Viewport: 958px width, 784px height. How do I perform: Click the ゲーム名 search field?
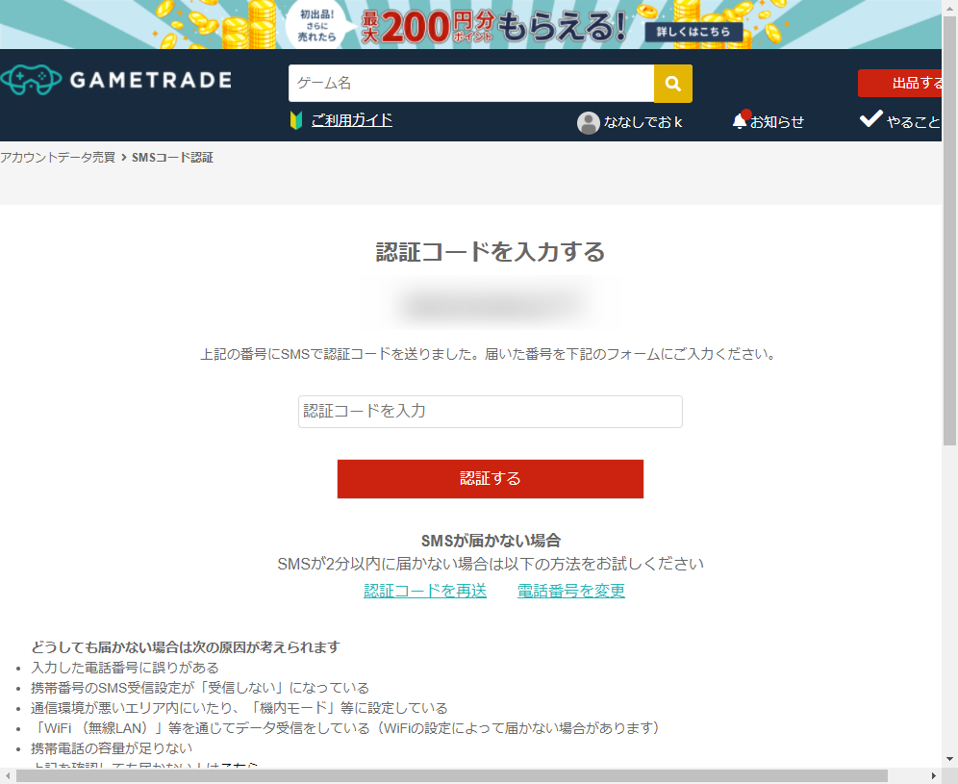[x=471, y=83]
